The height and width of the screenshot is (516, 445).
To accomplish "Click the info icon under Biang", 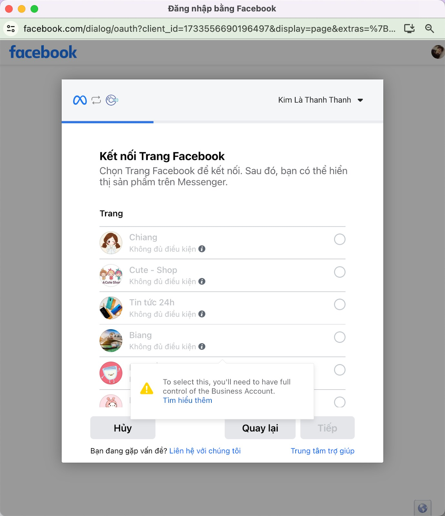I will [202, 347].
